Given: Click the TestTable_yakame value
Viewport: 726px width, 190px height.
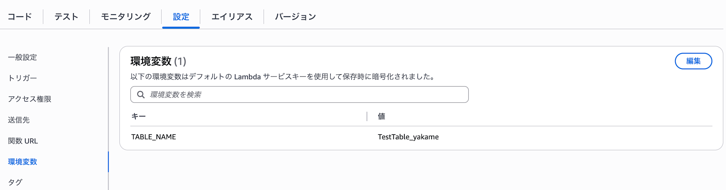Looking at the screenshot, I should coord(408,137).
